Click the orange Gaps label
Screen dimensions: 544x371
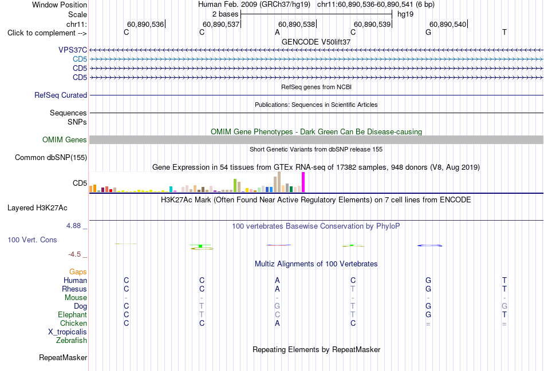pos(78,272)
